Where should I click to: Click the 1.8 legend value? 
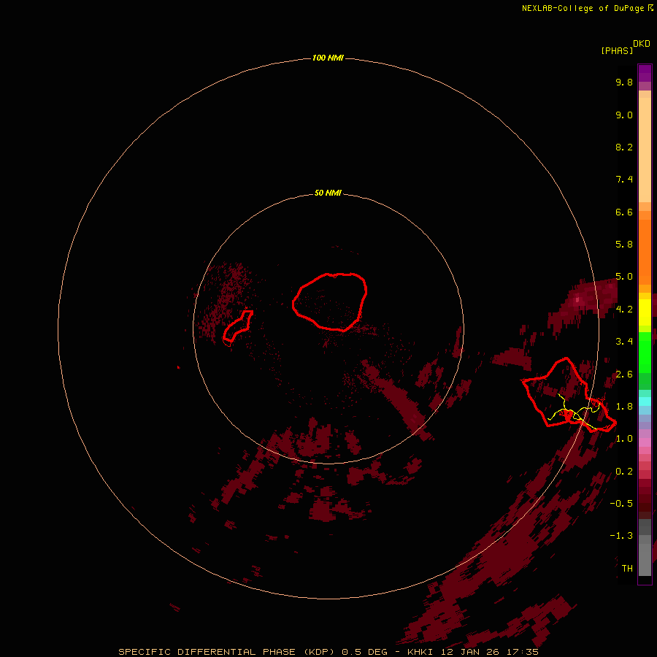624,407
